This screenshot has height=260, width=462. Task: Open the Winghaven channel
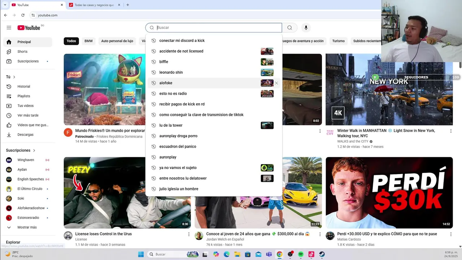point(27,160)
